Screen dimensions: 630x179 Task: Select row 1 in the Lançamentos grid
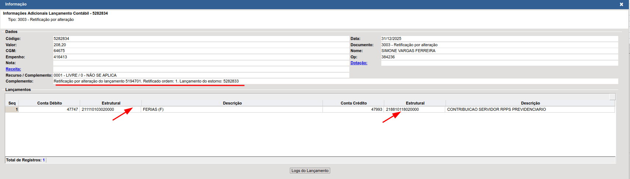[x=12, y=109]
